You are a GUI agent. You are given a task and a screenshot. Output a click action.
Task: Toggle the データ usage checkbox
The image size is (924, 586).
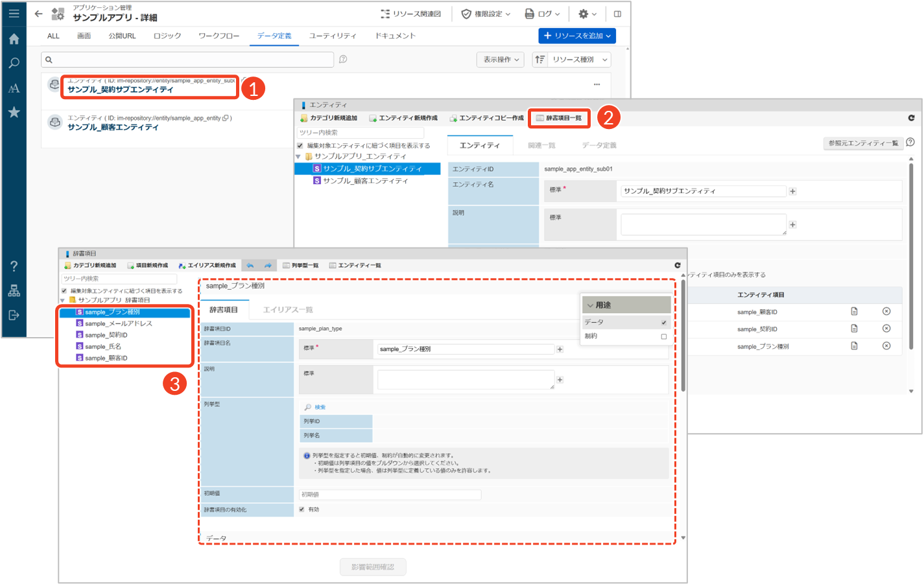tap(663, 322)
